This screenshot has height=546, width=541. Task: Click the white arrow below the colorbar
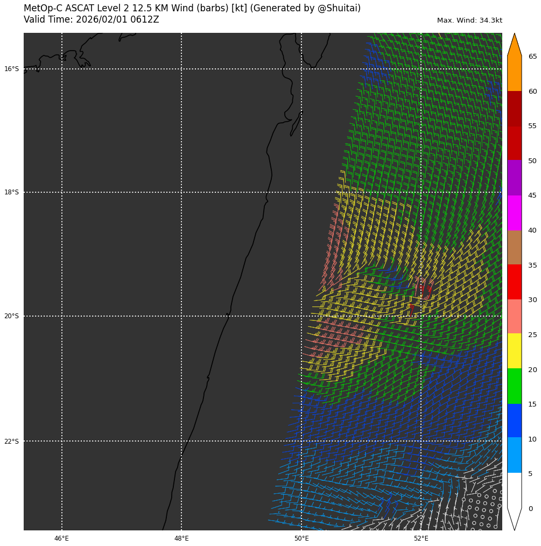click(514, 518)
